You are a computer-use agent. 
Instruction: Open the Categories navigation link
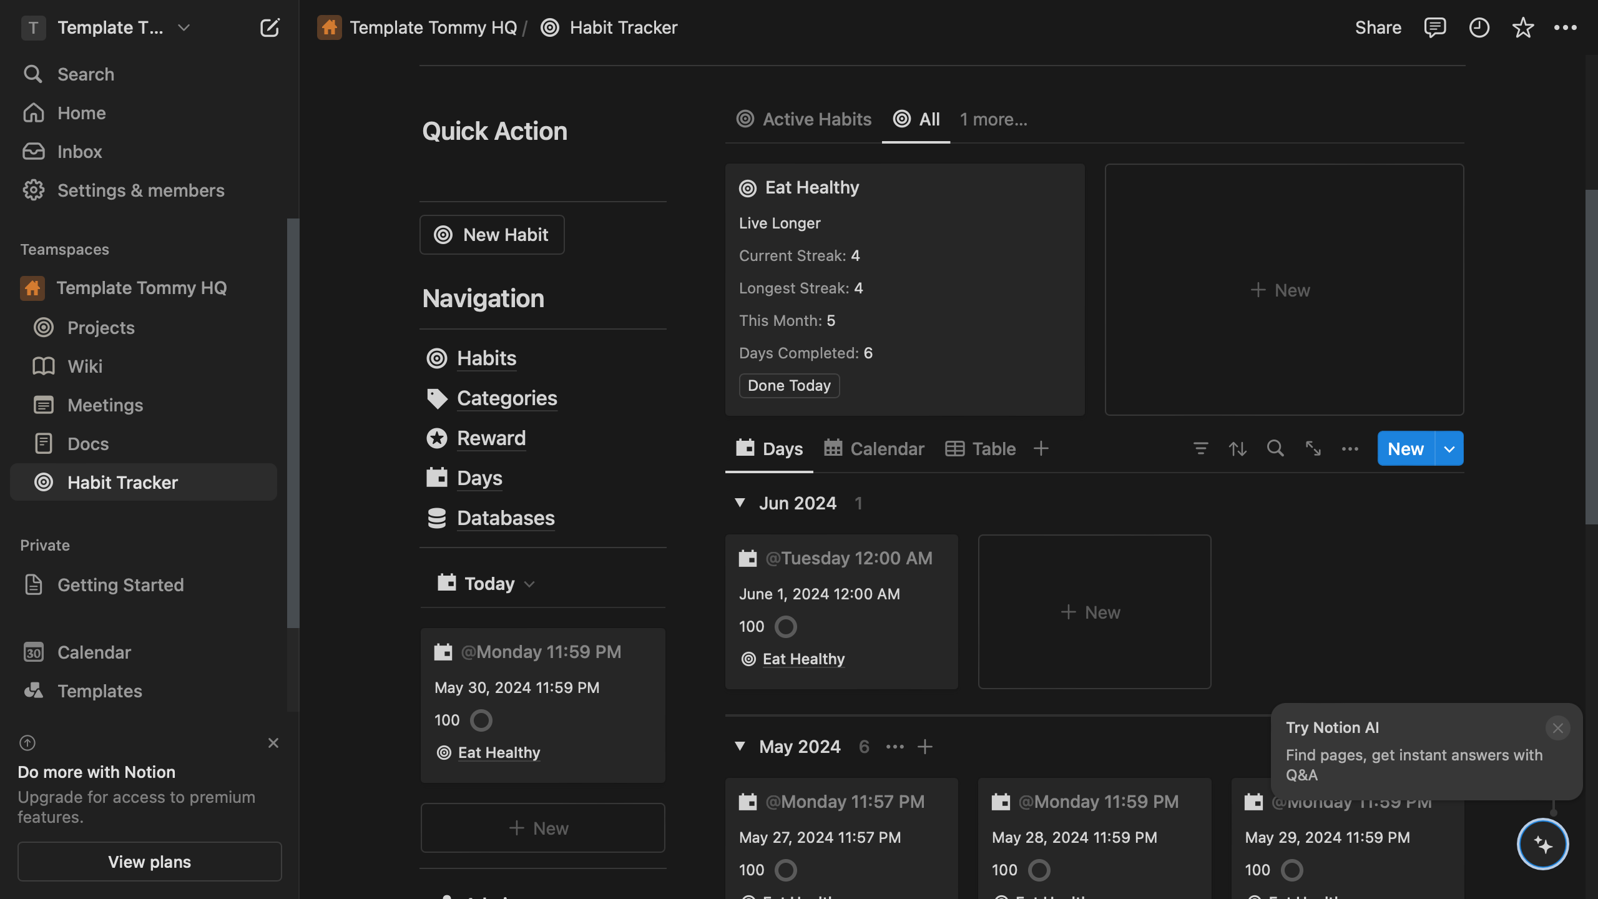click(507, 398)
